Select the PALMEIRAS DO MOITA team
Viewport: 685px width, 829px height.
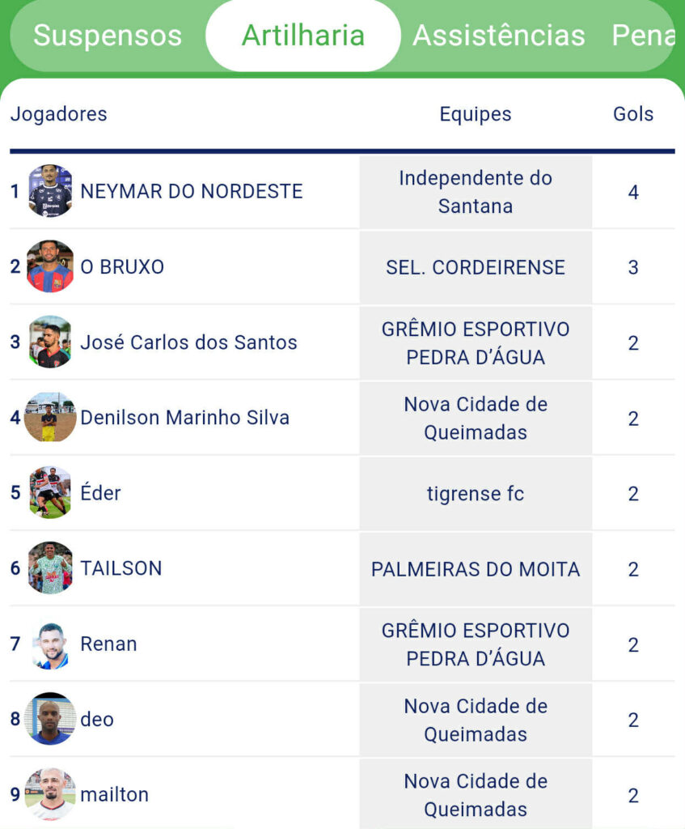(476, 569)
